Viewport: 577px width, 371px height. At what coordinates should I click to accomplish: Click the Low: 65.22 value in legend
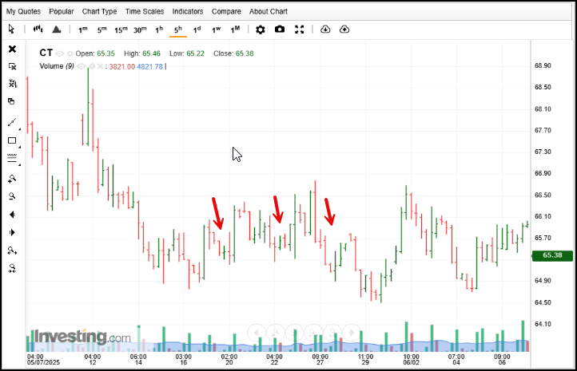point(186,53)
